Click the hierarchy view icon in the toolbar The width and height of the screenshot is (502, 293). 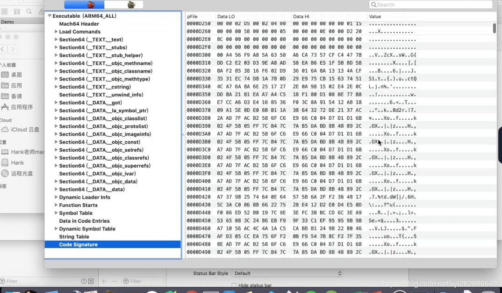[x=17, y=11]
